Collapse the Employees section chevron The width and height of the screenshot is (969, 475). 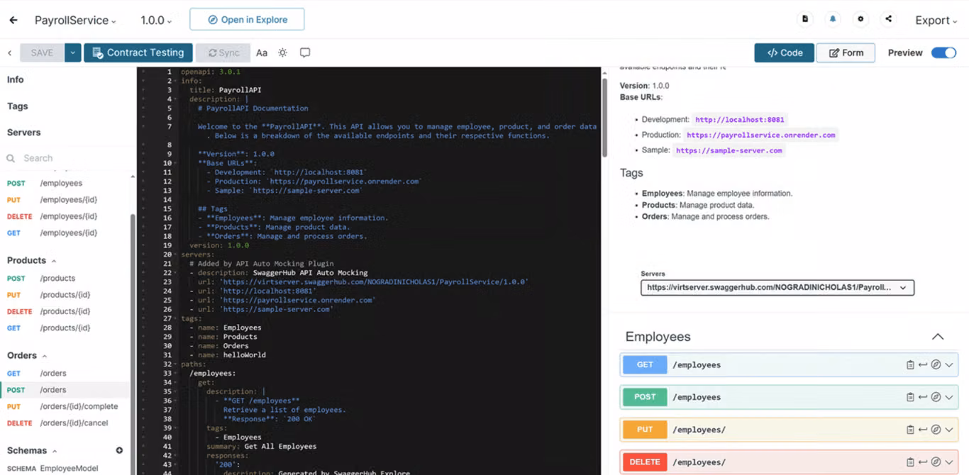coord(938,336)
